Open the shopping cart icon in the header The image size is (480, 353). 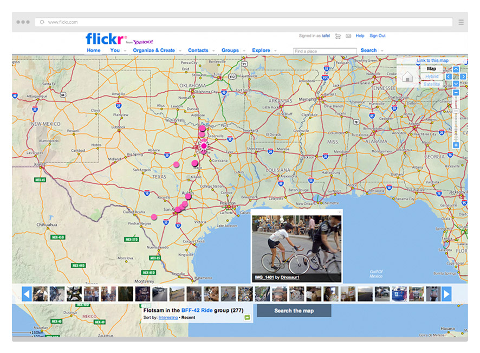[338, 36]
